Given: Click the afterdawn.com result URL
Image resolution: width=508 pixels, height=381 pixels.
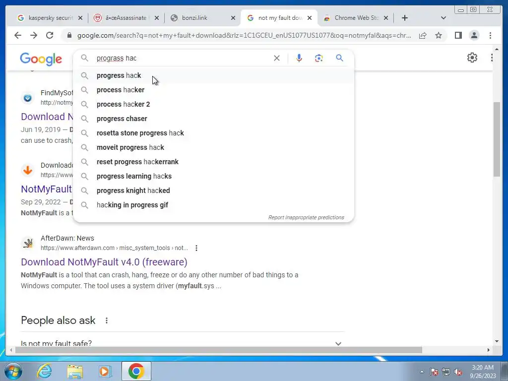Looking at the screenshot, I should pos(114,248).
